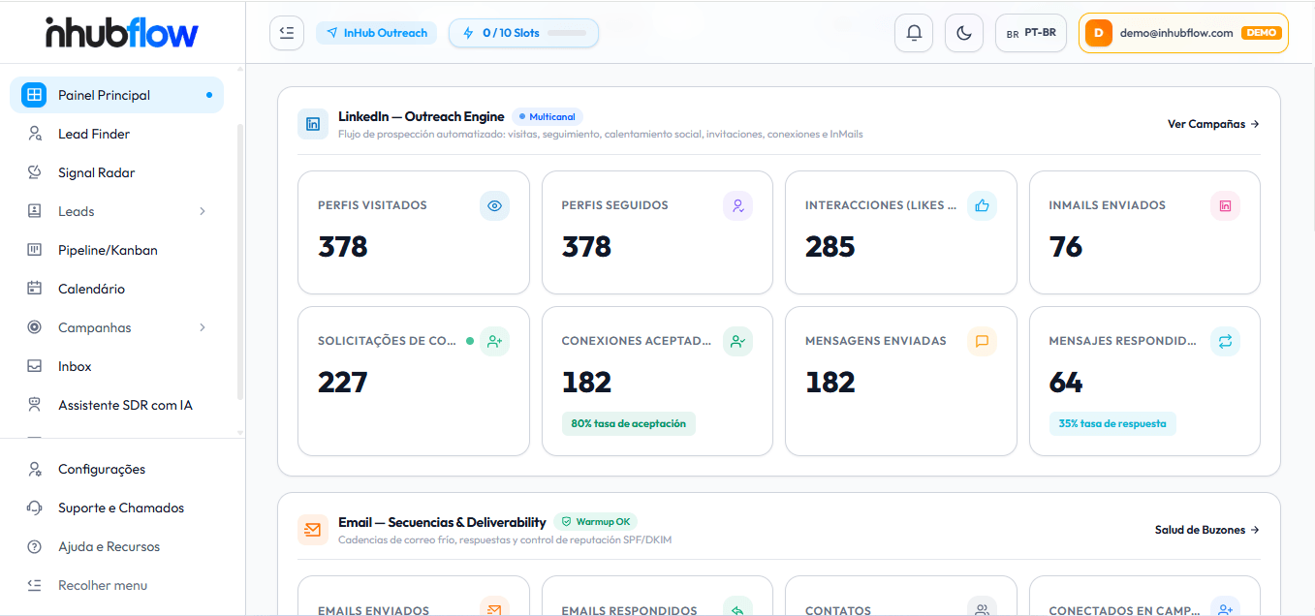Click the Recolher menu collapse icon
This screenshot has height=616, width=1315.
[35, 585]
